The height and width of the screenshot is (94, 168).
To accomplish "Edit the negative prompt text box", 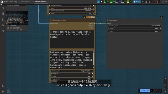I will pyautogui.click(x=71, y=60).
